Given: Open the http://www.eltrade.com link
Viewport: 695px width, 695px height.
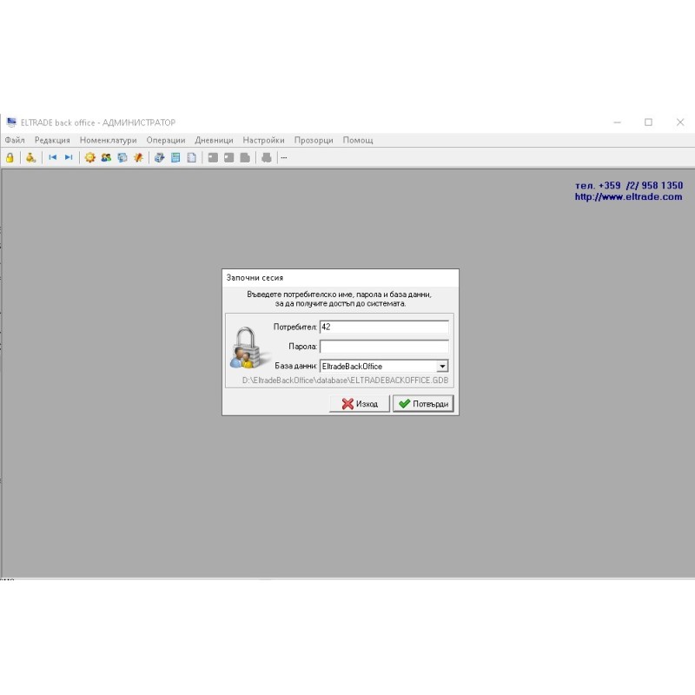Looking at the screenshot, I should click(x=628, y=197).
